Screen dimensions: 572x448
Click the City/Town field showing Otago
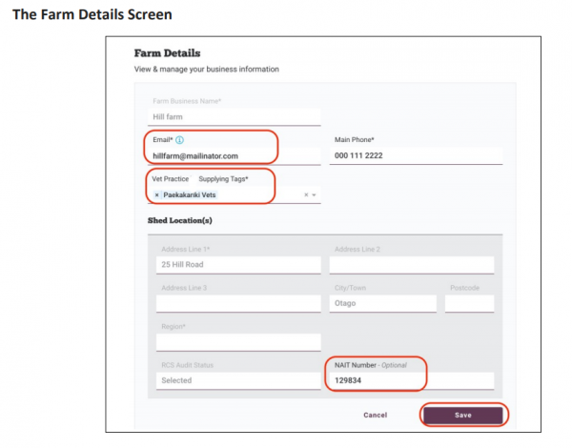382,303
